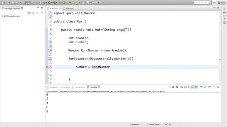
Task: Click the terminated Car Java Application label
Action: coord(106,91)
